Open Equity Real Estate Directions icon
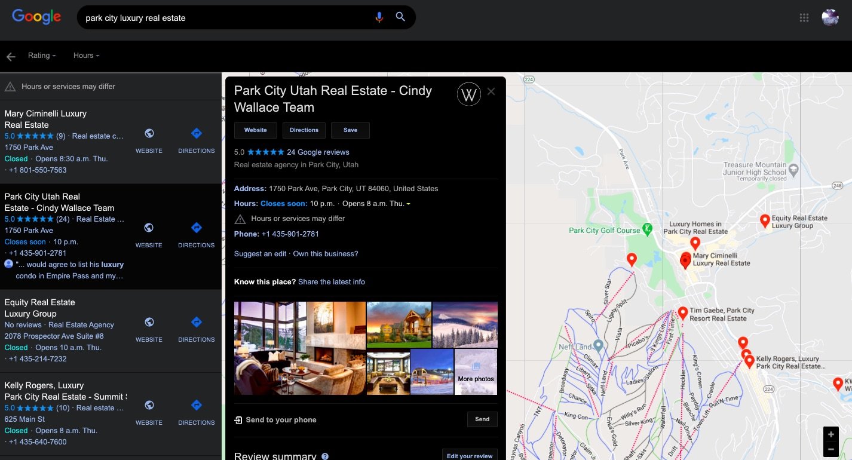This screenshot has height=460, width=852. click(x=196, y=322)
